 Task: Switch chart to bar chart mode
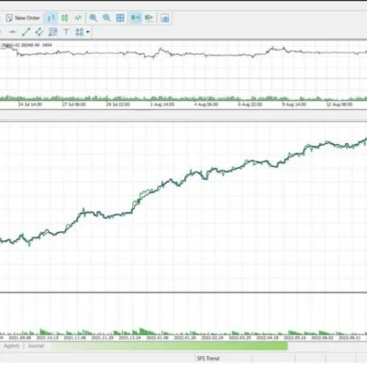point(51,18)
